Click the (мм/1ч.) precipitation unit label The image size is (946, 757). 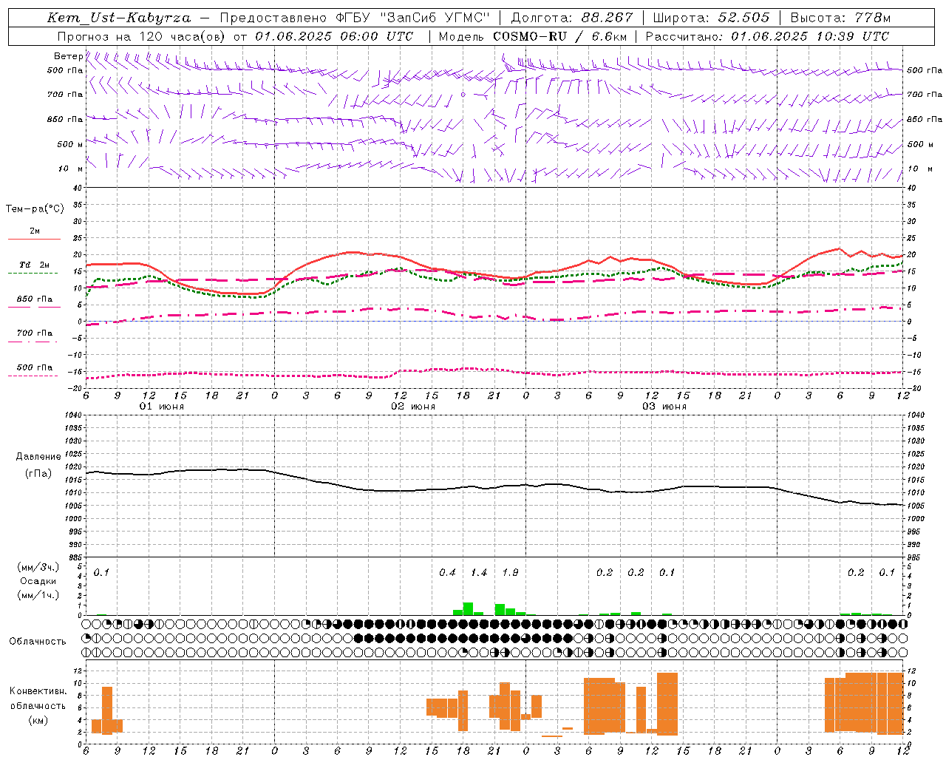(x=38, y=595)
